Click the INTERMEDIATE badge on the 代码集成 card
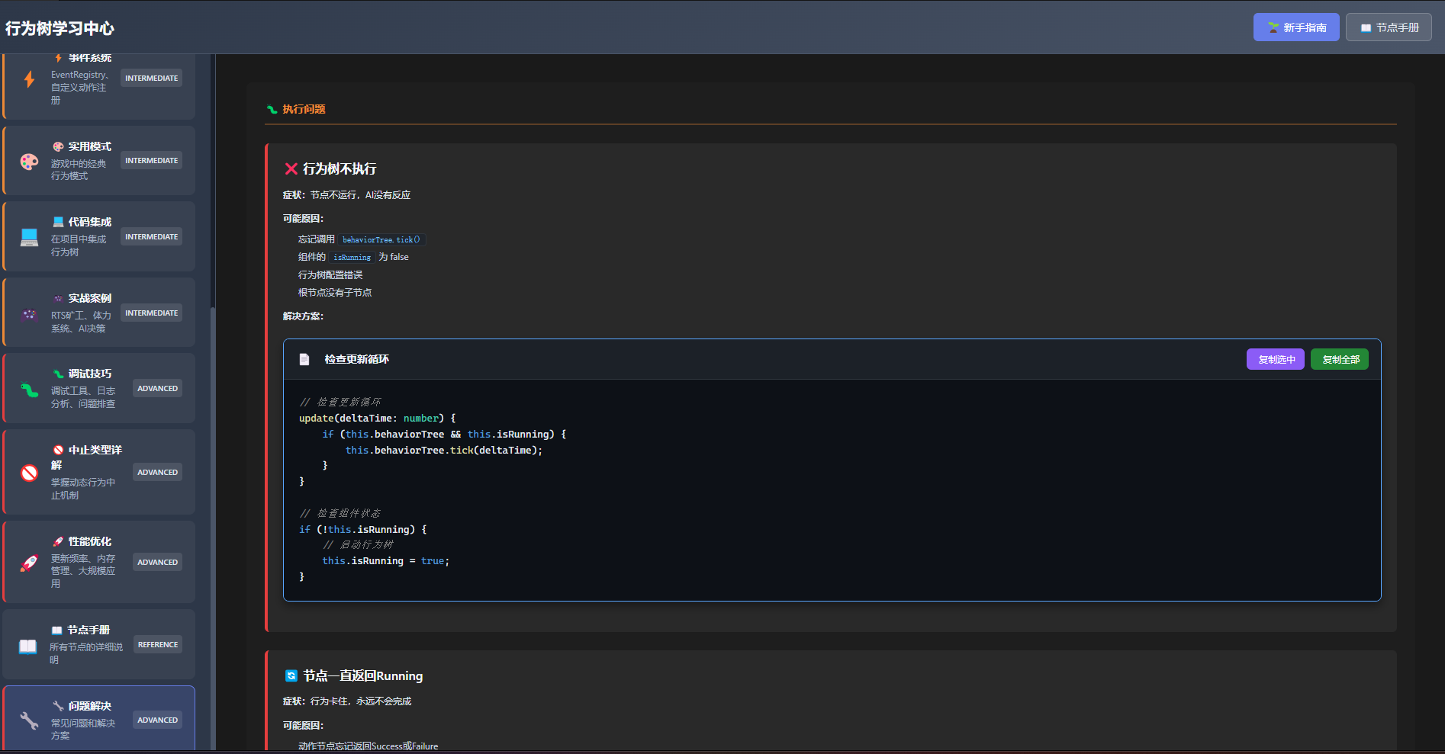 coord(152,237)
